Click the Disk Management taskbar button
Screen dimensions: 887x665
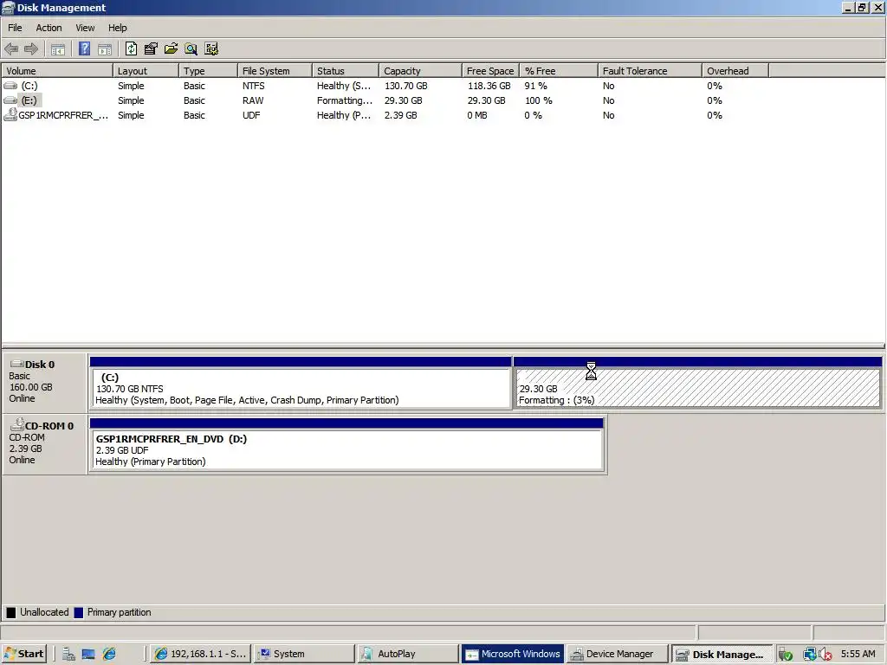(722, 655)
